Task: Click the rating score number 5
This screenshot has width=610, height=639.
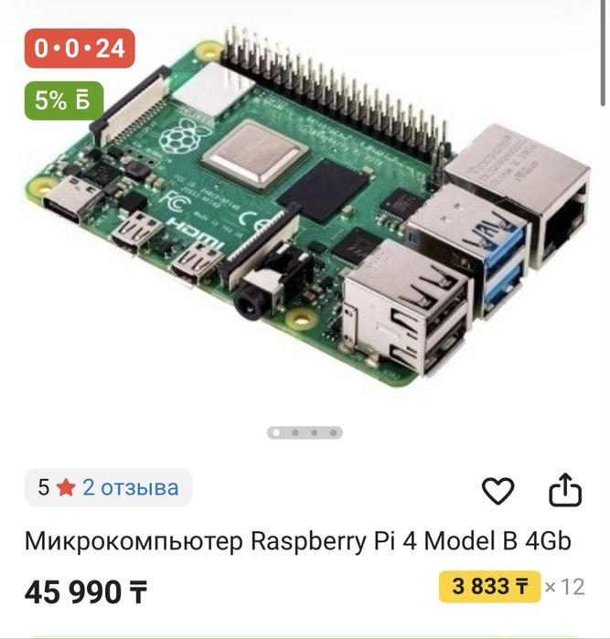Action: pyautogui.click(x=44, y=488)
